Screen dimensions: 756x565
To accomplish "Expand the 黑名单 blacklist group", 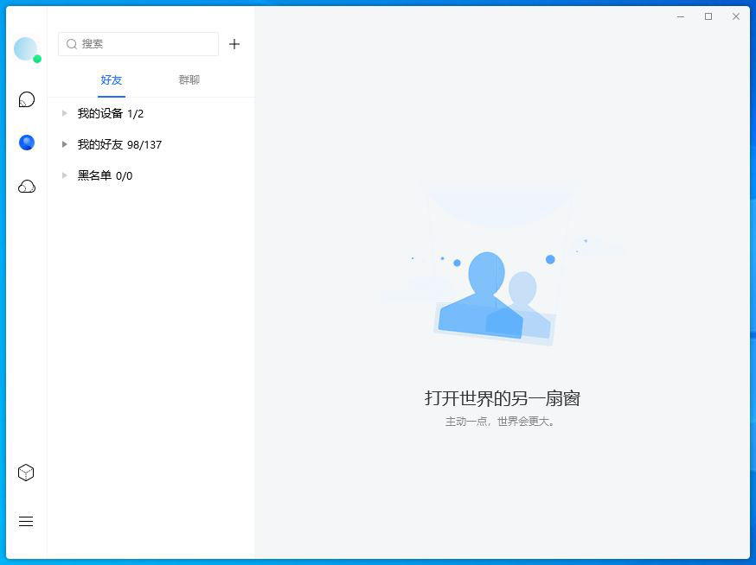I will (x=65, y=175).
